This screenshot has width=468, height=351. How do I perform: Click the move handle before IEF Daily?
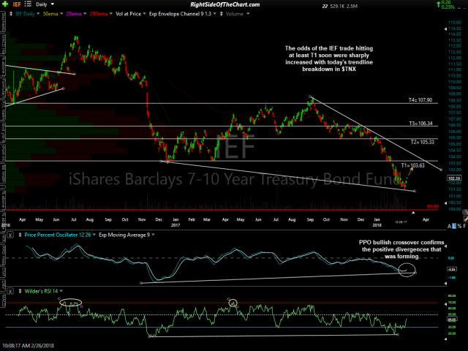pyautogui.click(x=11, y=14)
